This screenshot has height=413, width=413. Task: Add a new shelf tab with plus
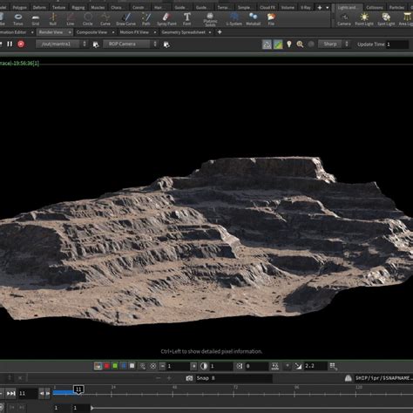point(320,8)
